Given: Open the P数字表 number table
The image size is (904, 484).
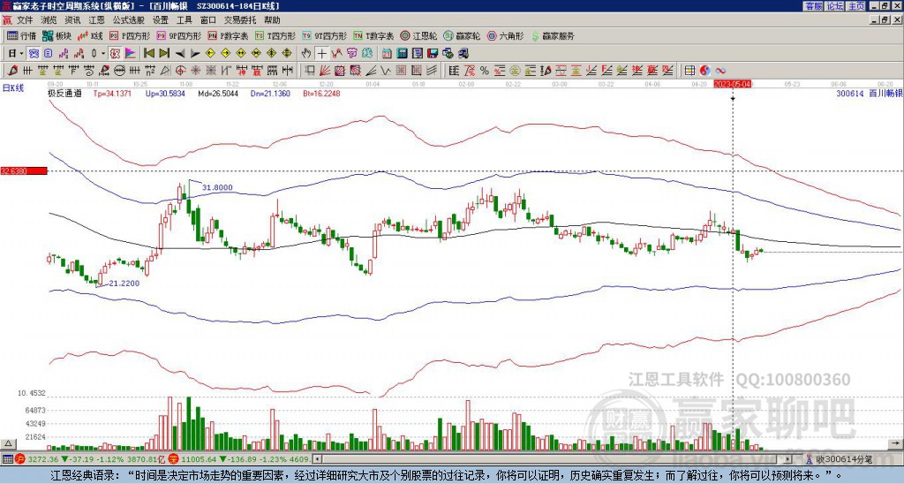Looking at the screenshot, I should pyautogui.click(x=229, y=35).
